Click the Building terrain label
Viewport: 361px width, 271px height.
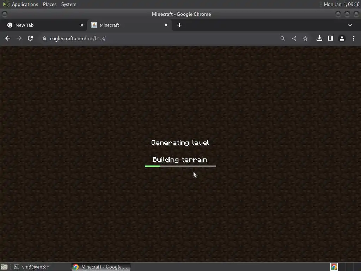180,160
